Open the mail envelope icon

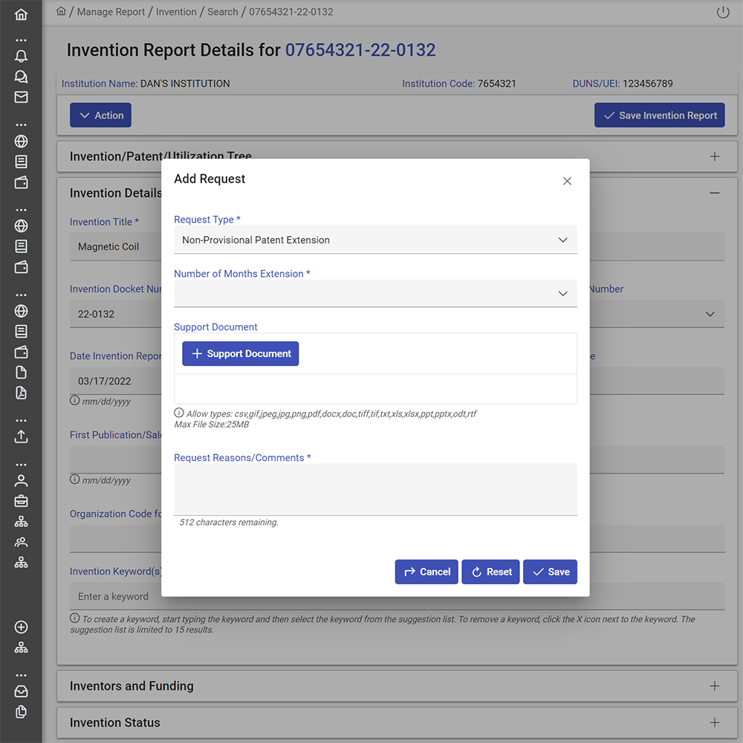[x=21, y=97]
